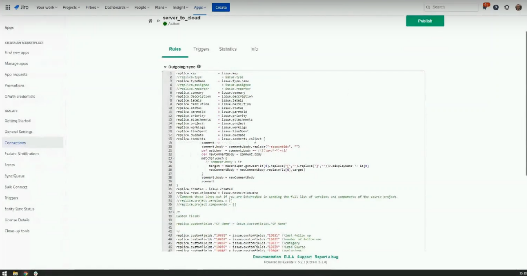527x276 pixels.
Task: Switch to the Statistics tab
Action: pyautogui.click(x=228, y=49)
